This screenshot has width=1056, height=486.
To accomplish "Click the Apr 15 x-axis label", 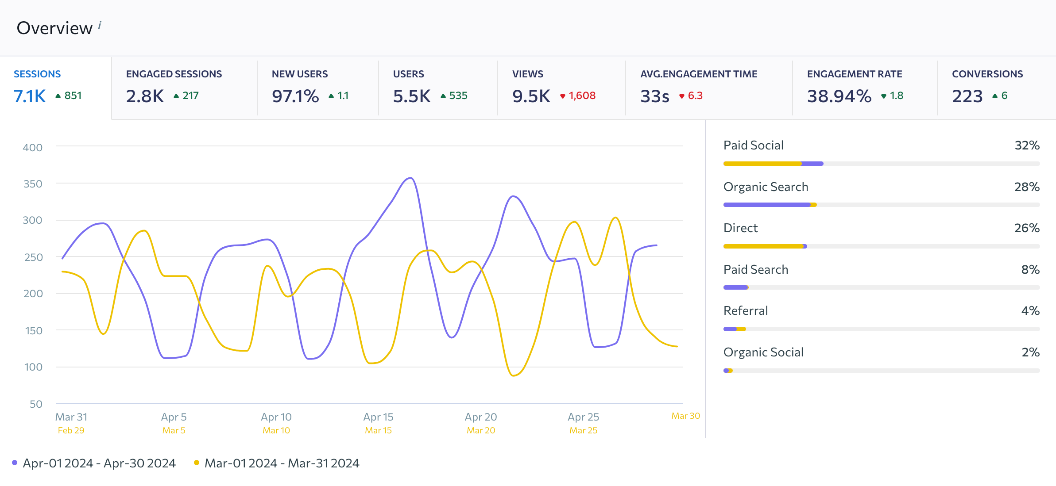I will click(378, 417).
